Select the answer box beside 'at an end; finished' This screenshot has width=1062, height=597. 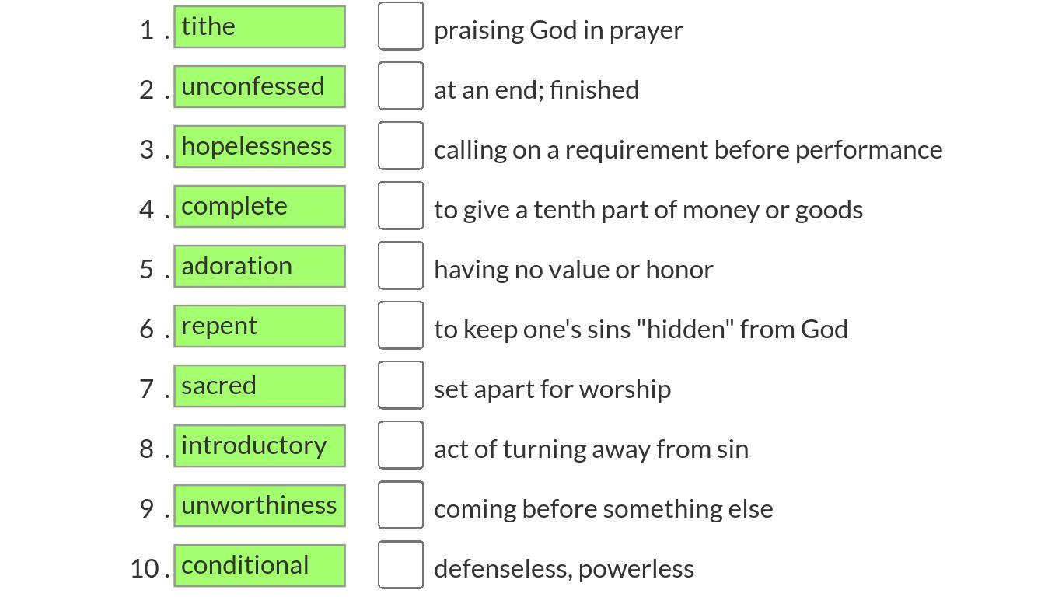pyautogui.click(x=401, y=86)
